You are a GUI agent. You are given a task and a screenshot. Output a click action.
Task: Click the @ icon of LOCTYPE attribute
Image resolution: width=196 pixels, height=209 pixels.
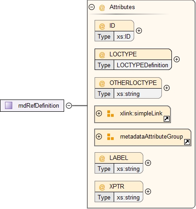pos(102,55)
